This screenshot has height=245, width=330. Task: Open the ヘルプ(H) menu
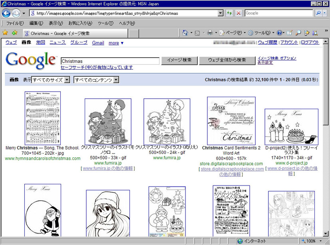click(127, 23)
